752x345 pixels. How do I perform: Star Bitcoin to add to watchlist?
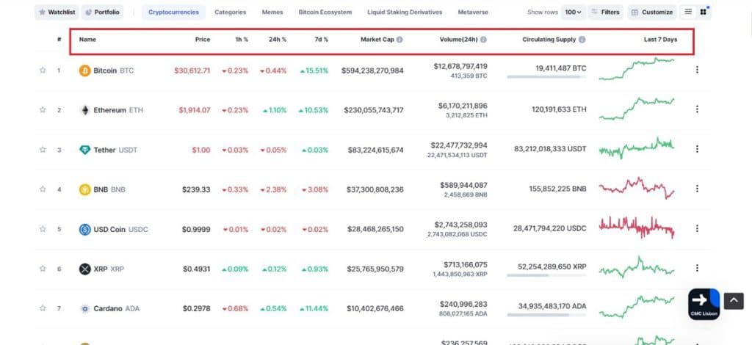point(43,70)
